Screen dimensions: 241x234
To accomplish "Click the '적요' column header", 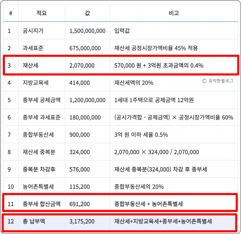I will 42,13.
